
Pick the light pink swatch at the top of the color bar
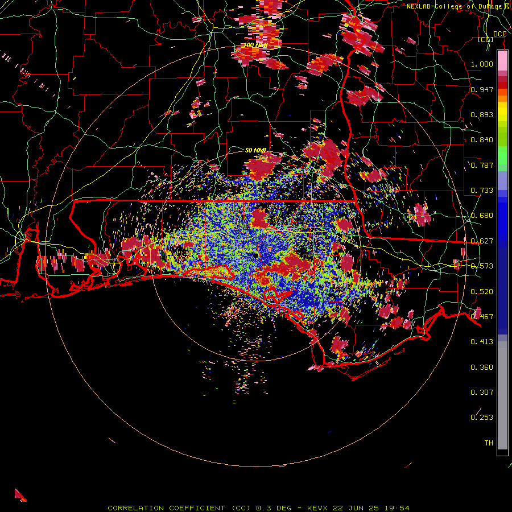coord(502,60)
